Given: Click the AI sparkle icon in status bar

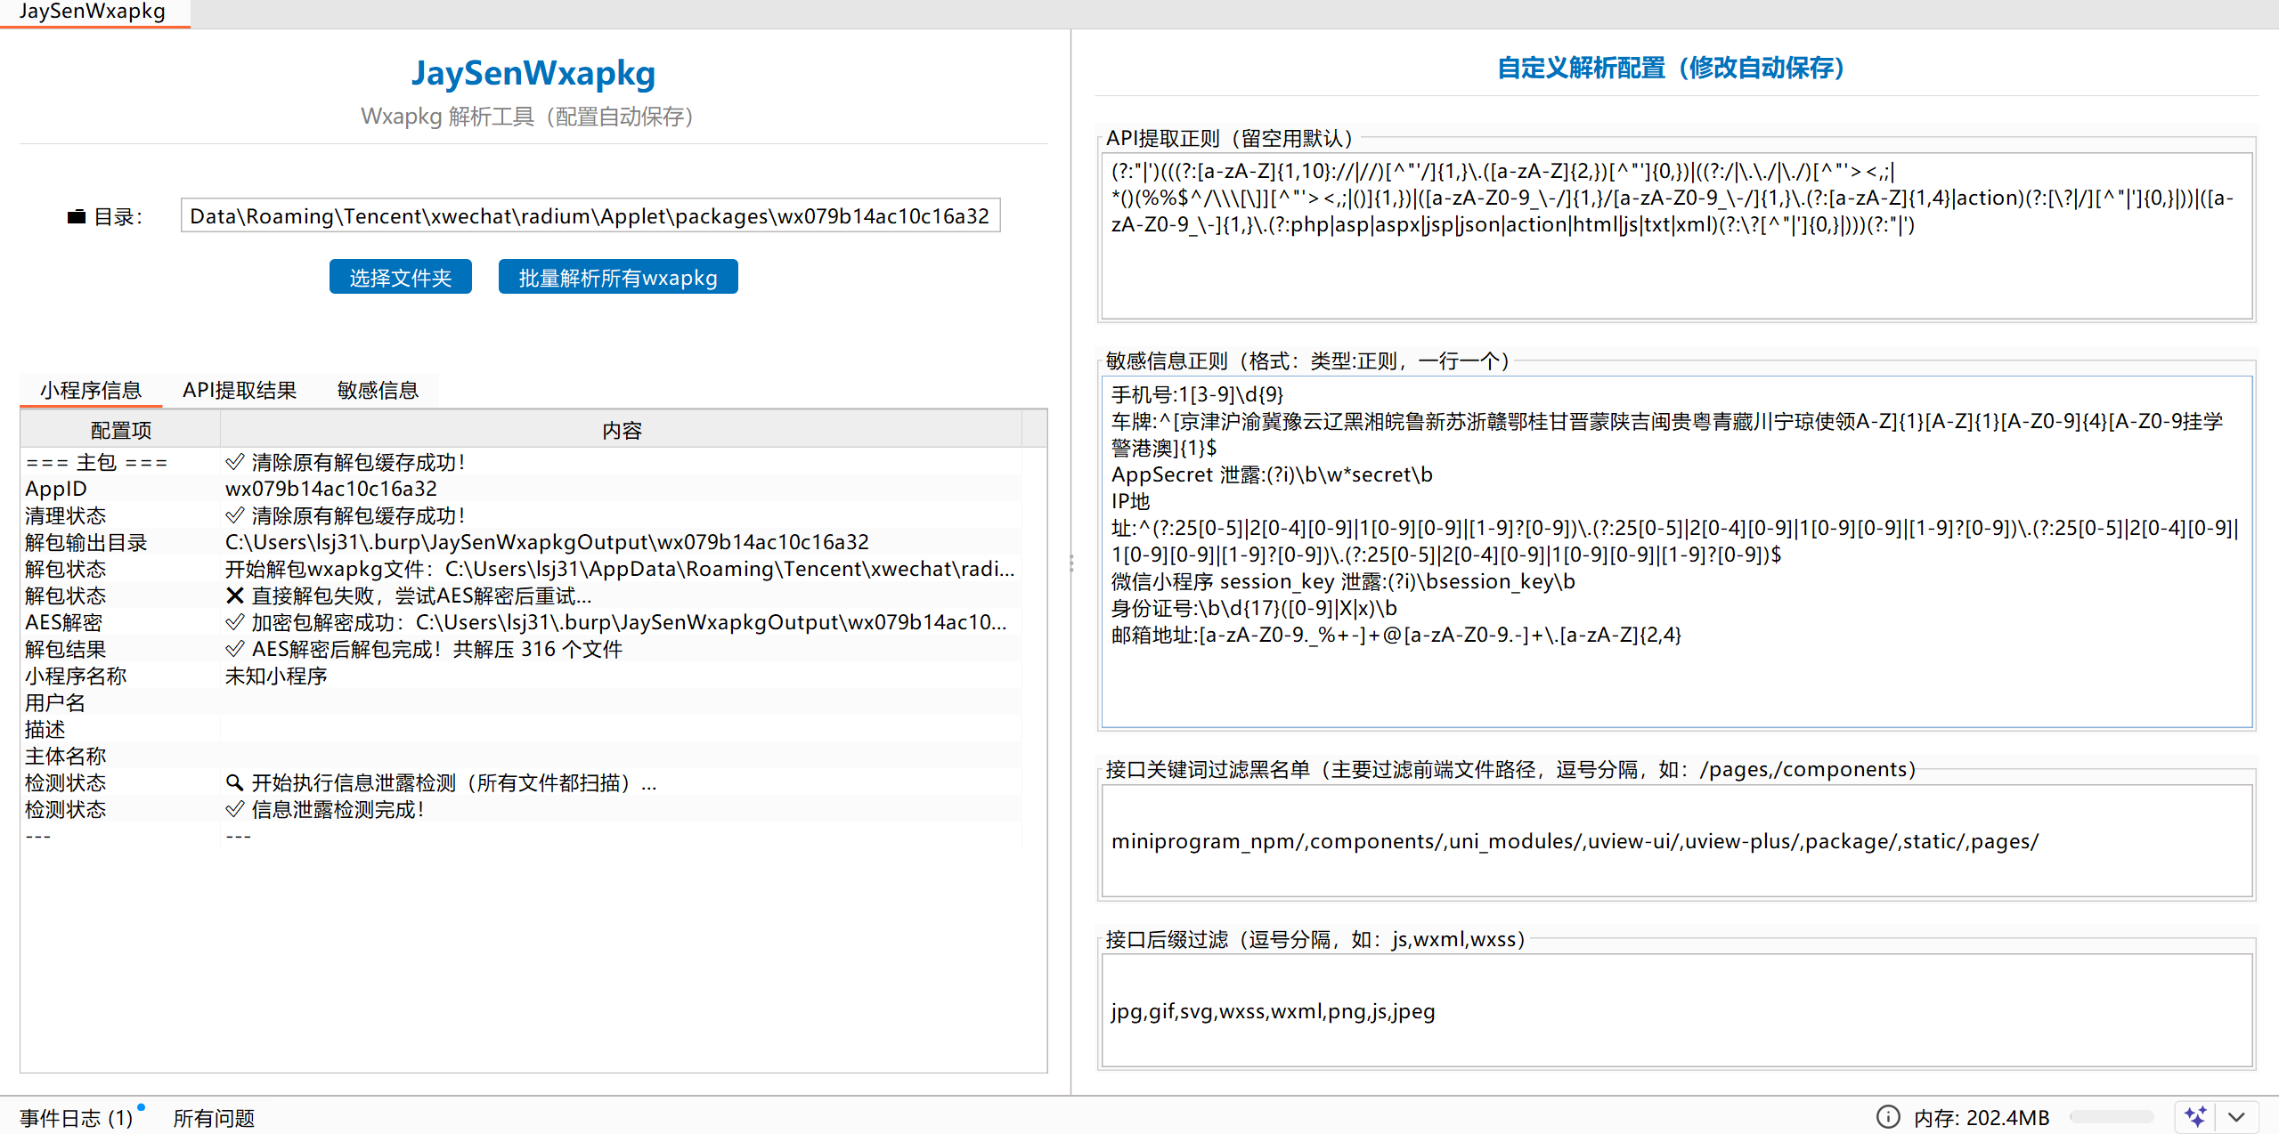Looking at the screenshot, I should click(2195, 1116).
